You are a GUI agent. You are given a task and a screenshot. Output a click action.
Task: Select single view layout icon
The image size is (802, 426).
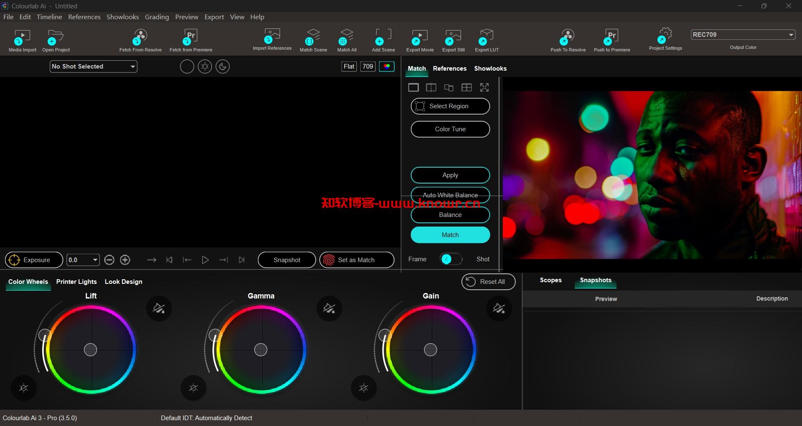pos(413,87)
